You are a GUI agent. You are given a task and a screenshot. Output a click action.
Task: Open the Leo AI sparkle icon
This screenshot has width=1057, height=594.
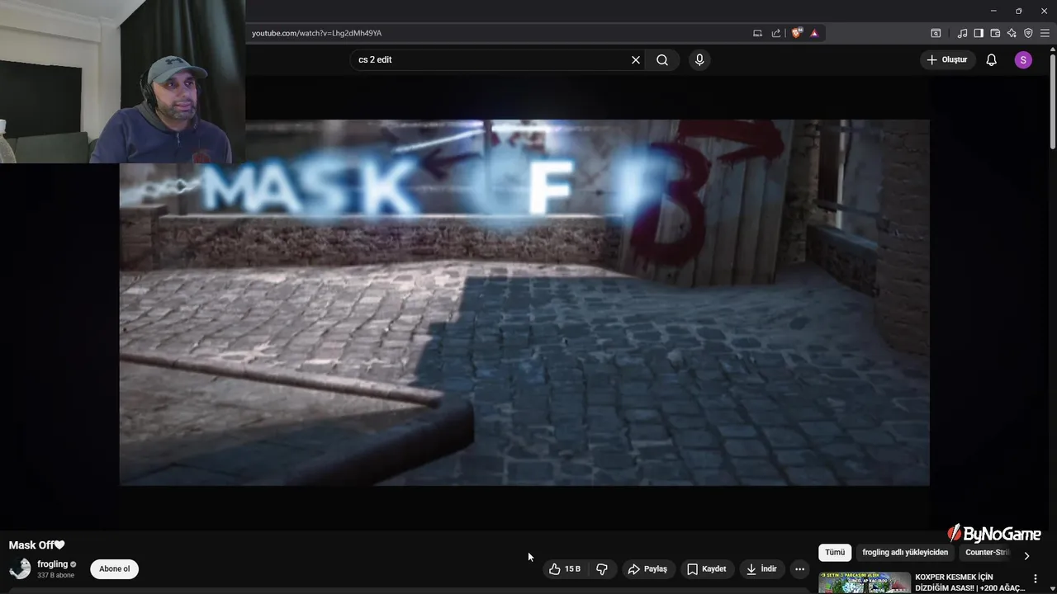[1012, 33]
